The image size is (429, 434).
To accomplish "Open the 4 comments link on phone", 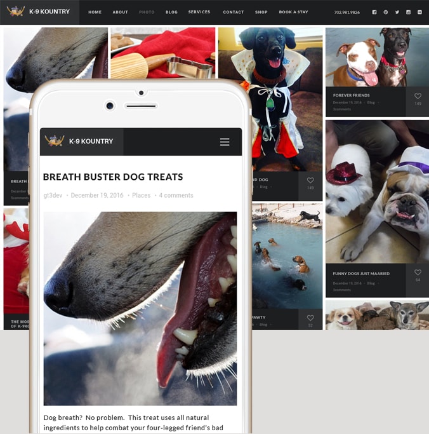I will tap(176, 196).
